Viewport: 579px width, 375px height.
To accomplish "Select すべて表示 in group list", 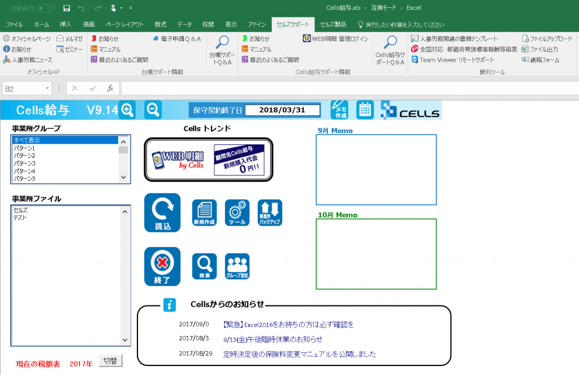I will 65,140.
